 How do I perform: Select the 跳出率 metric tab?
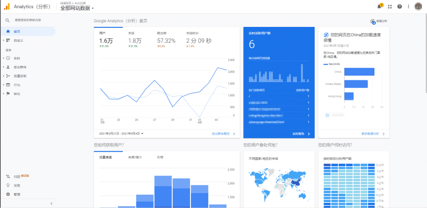[166, 41]
